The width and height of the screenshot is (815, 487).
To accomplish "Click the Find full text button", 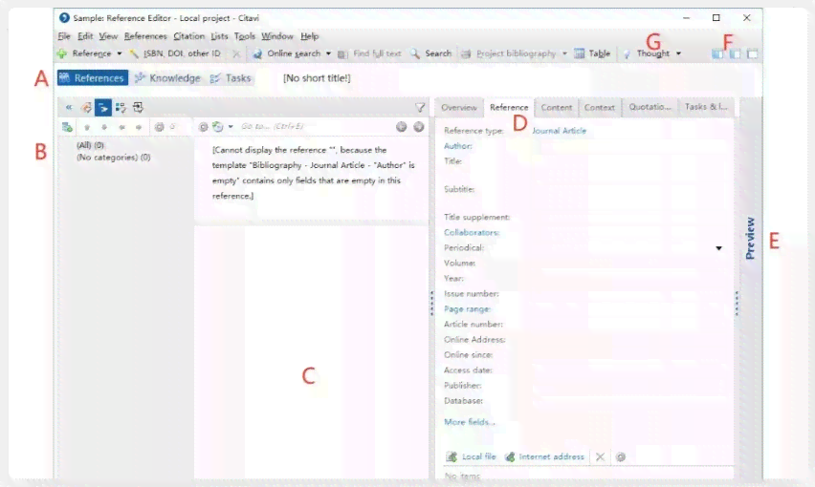I will pos(369,53).
